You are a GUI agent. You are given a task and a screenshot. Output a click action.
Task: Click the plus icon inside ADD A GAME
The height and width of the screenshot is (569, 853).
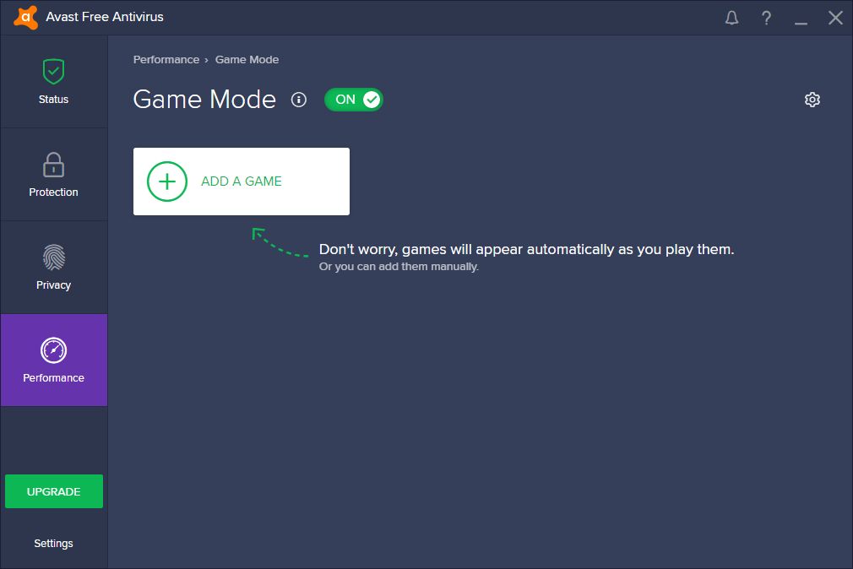tap(166, 181)
